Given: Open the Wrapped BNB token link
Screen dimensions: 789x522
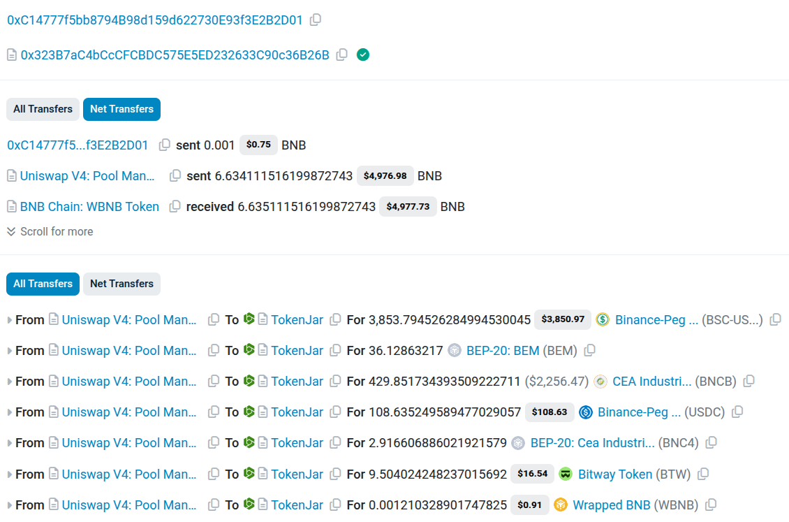Looking at the screenshot, I should (612, 505).
